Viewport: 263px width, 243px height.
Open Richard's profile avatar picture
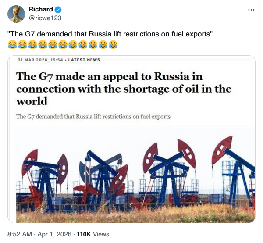(x=16, y=14)
